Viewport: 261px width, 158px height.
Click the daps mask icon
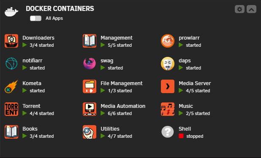pos(168,64)
